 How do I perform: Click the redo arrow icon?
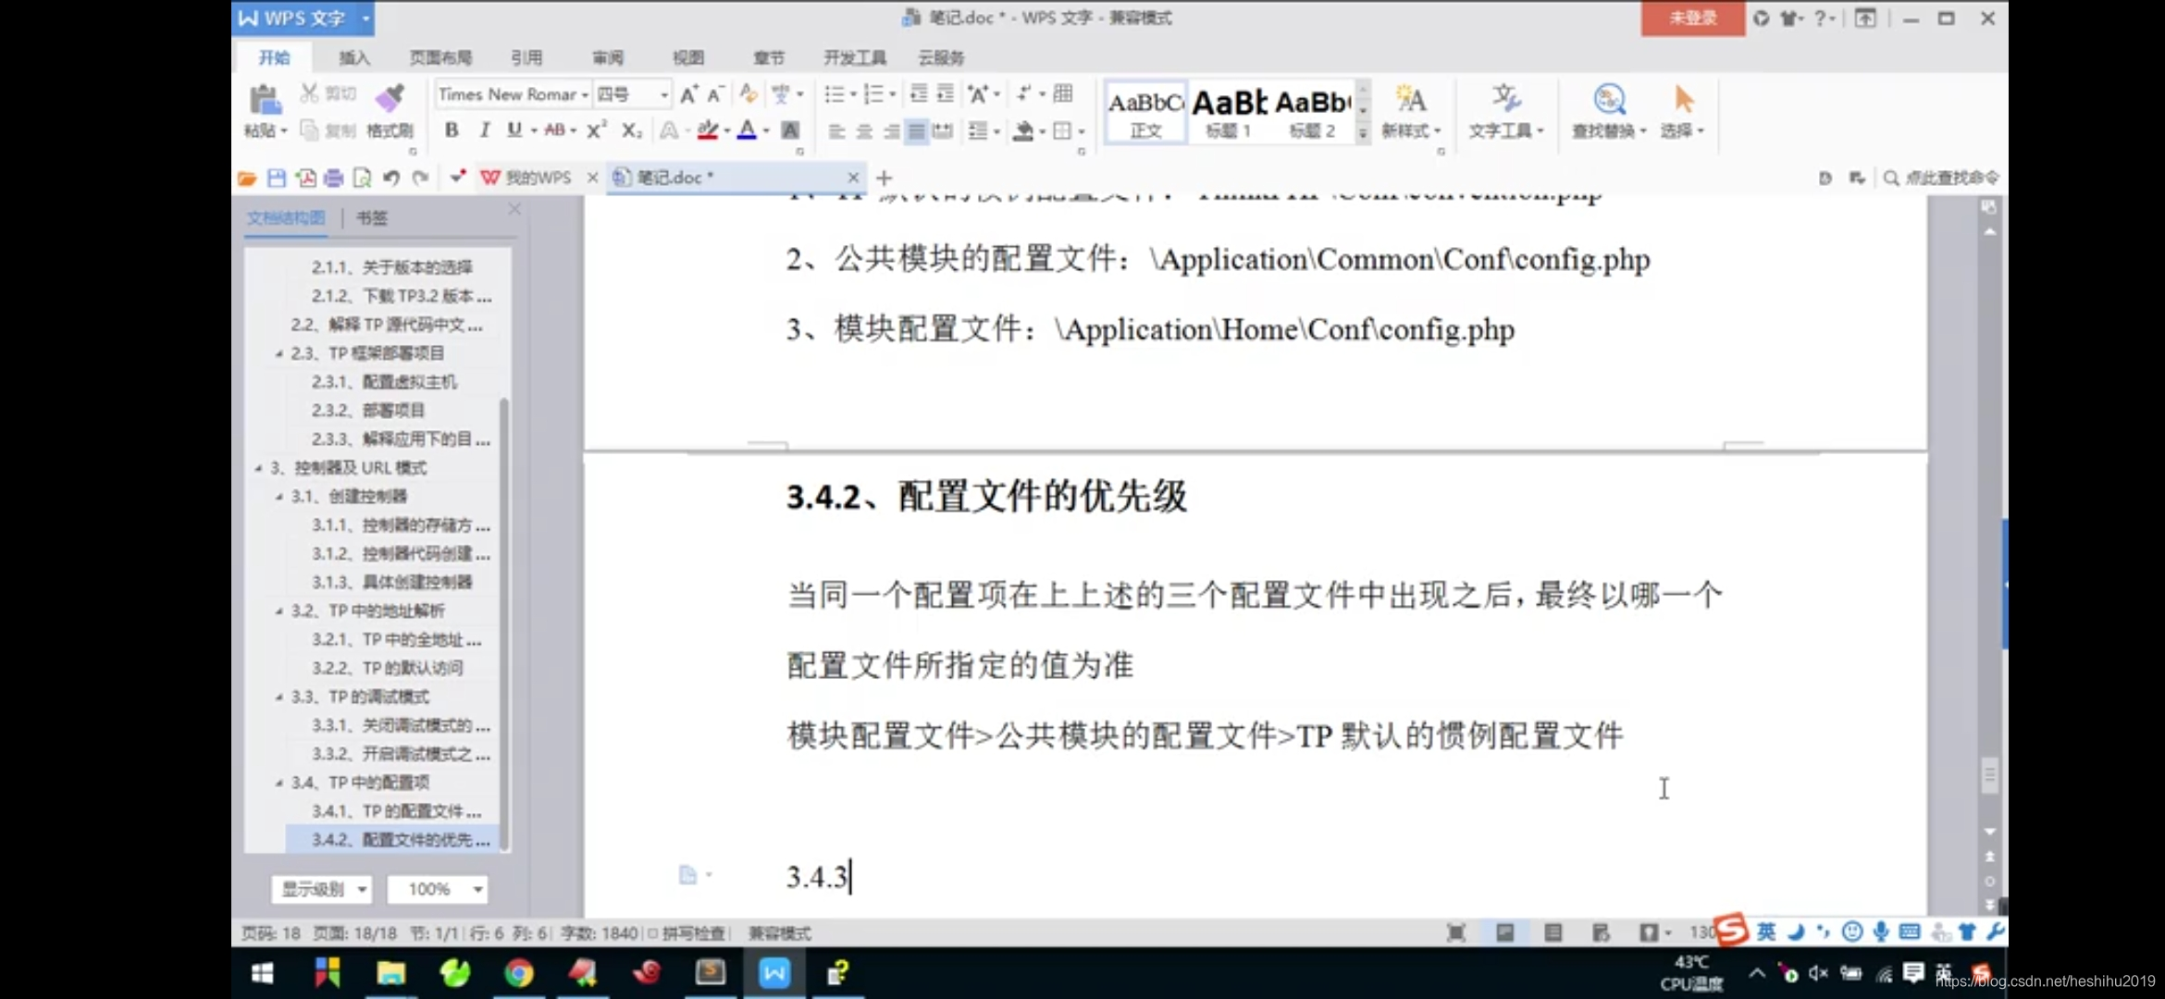click(421, 178)
